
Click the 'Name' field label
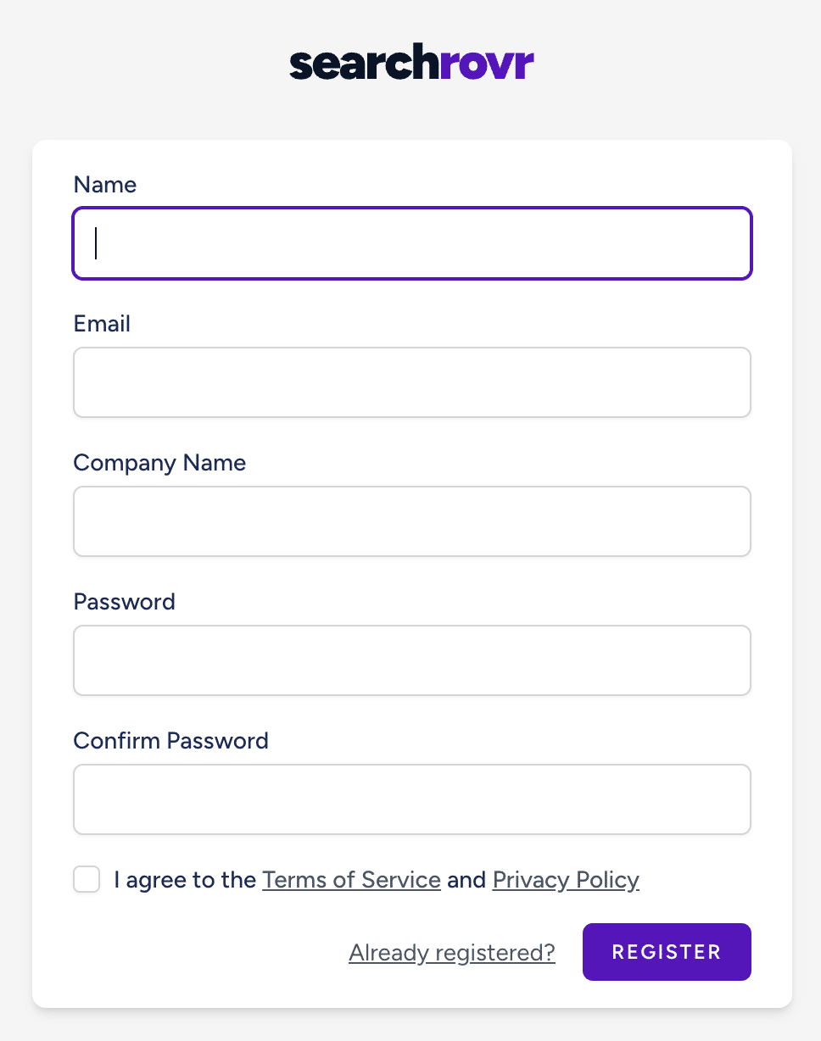[105, 185]
